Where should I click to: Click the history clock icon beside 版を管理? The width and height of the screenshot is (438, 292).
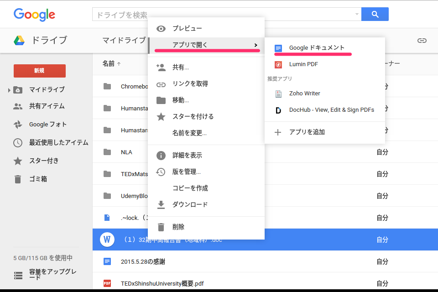click(161, 172)
